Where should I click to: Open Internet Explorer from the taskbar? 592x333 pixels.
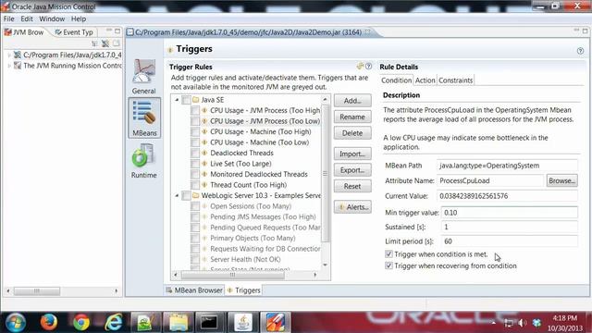pos(113,323)
